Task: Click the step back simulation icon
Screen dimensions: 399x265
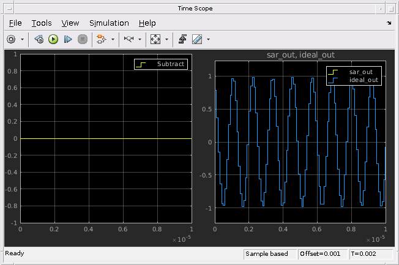Action: click(39, 39)
